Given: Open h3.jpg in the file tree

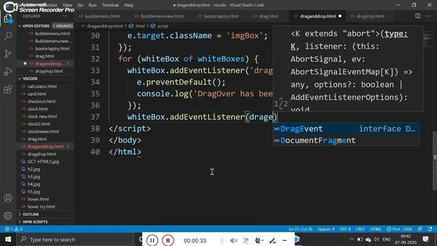Looking at the screenshot, I should [x=33, y=176].
